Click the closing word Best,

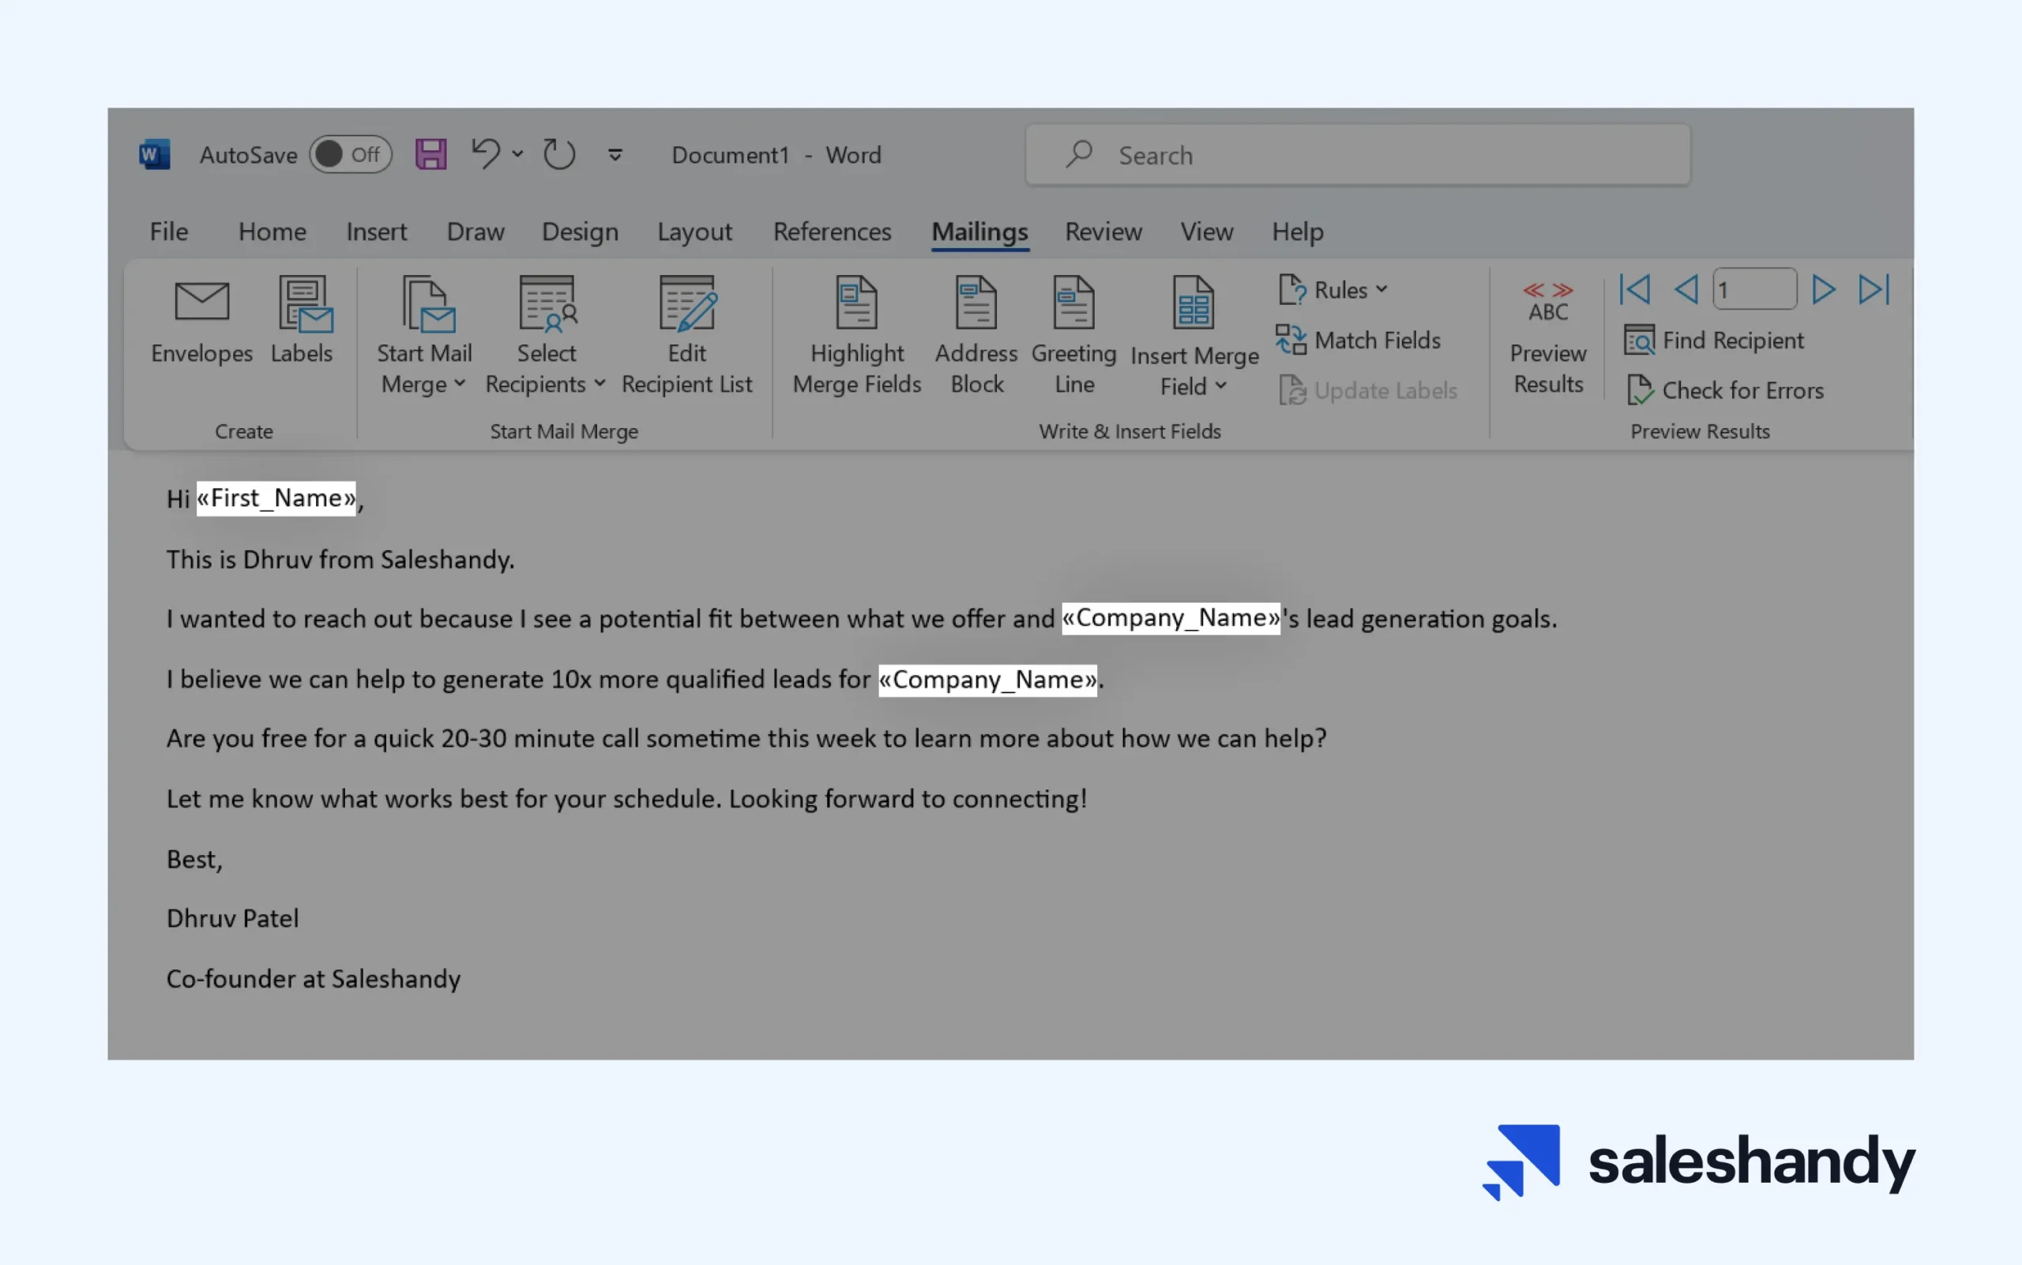[194, 859]
